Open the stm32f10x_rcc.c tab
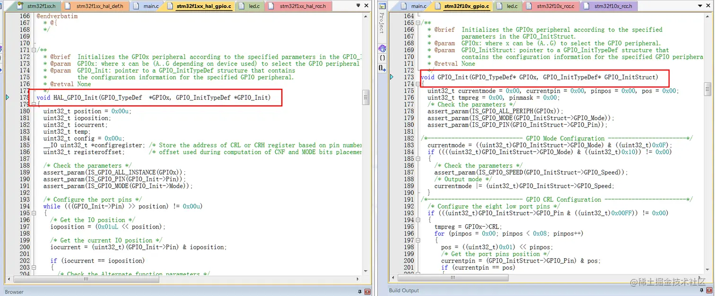Viewport: 715px width, 296px height. (551, 6)
